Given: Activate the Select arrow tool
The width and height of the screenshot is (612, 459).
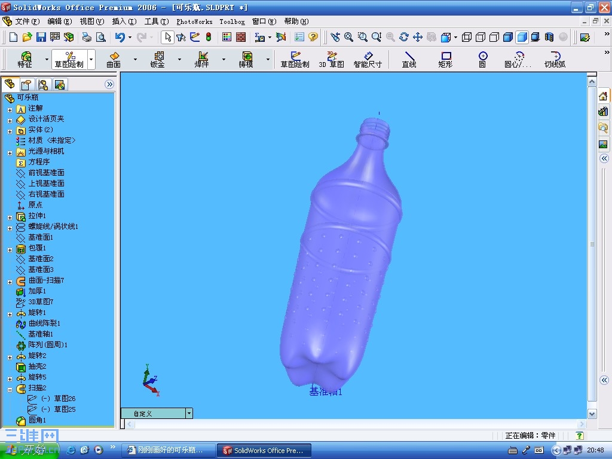Looking at the screenshot, I should coord(168,37).
